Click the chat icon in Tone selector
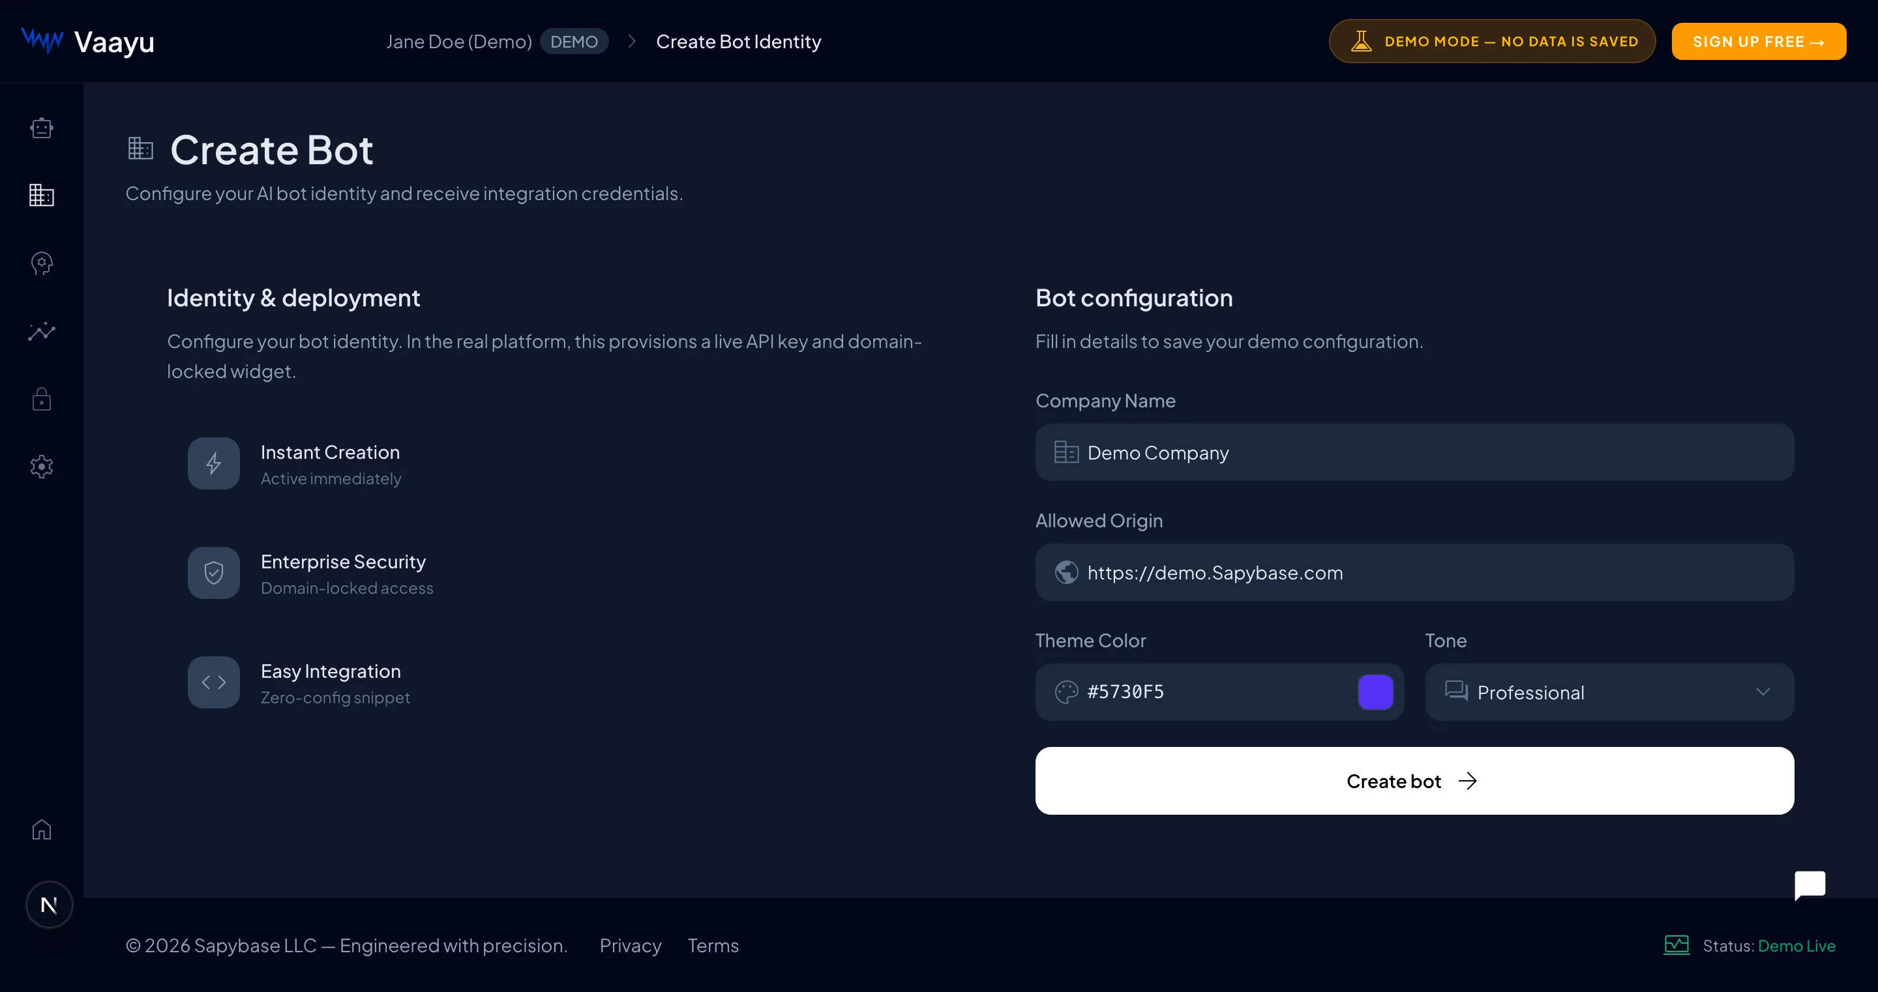The width and height of the screenshot is (1878, 992). coord(1456,691)
